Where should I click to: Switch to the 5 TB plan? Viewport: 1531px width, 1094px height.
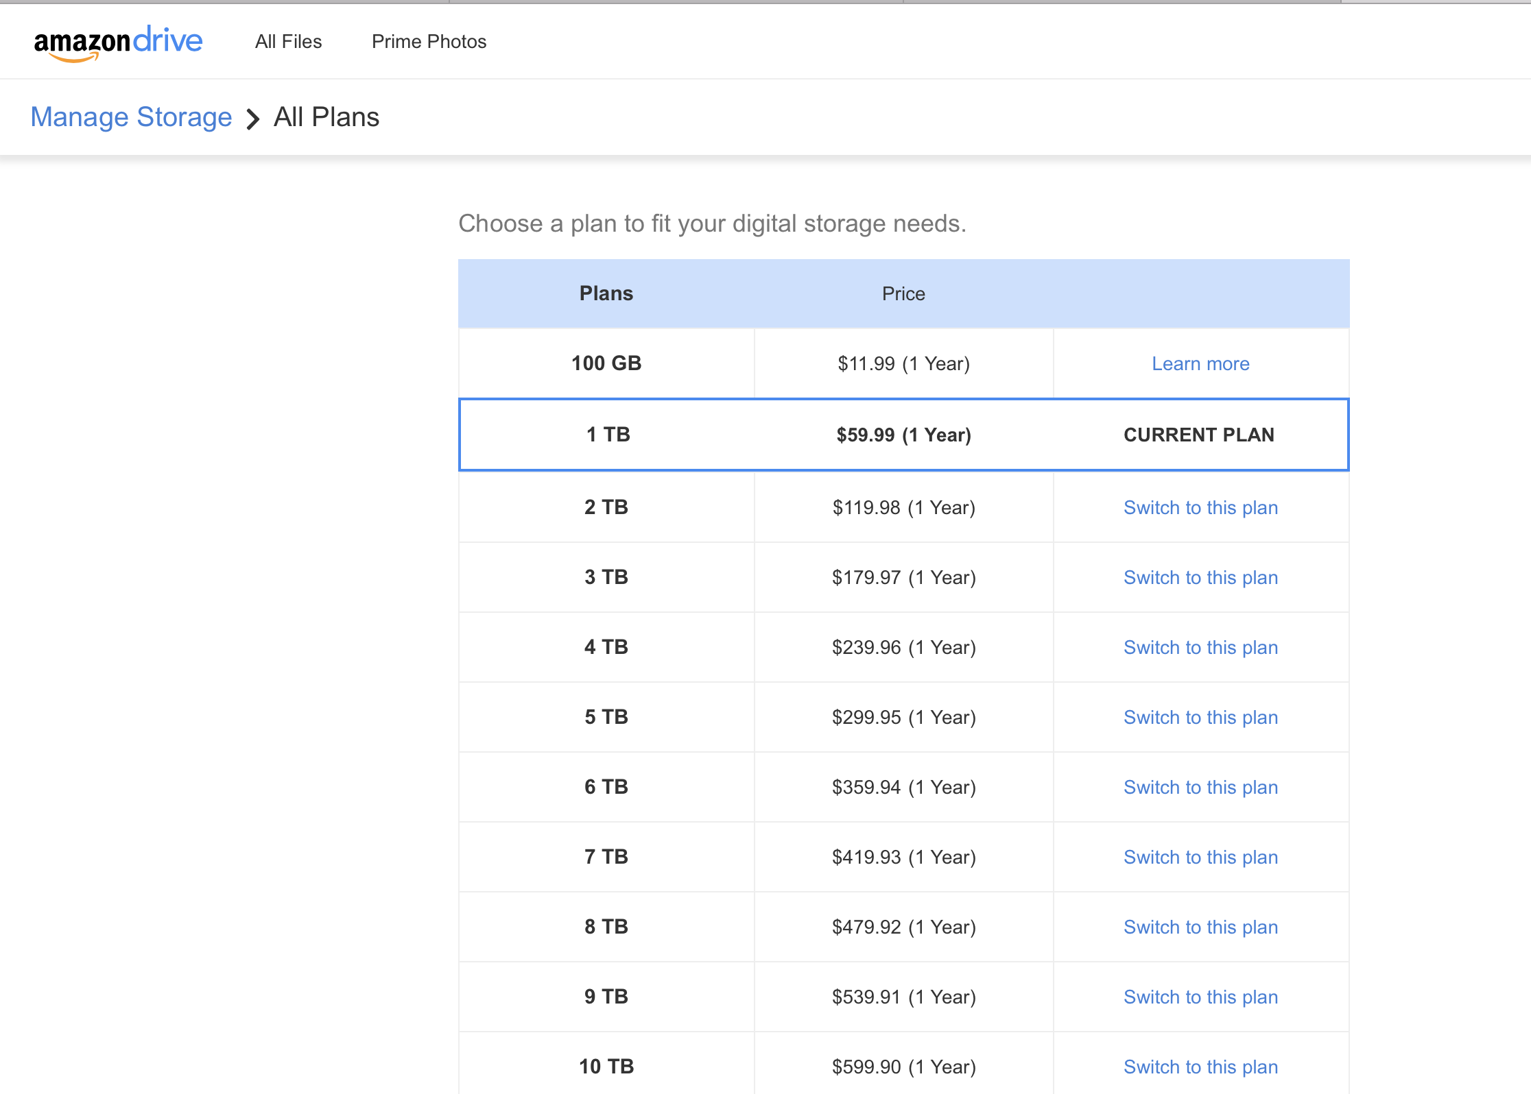coord(1200,718)
